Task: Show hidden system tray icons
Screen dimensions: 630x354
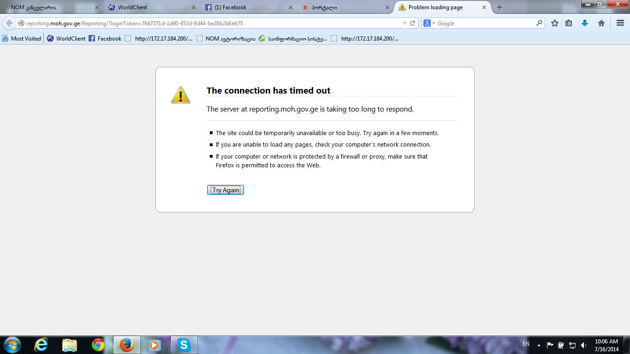Action: click(x=539, y=345)
